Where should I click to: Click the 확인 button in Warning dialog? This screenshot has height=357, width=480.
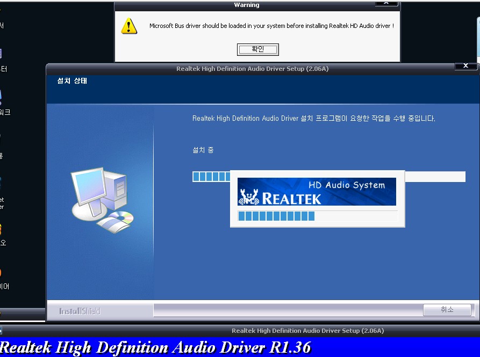258,49
